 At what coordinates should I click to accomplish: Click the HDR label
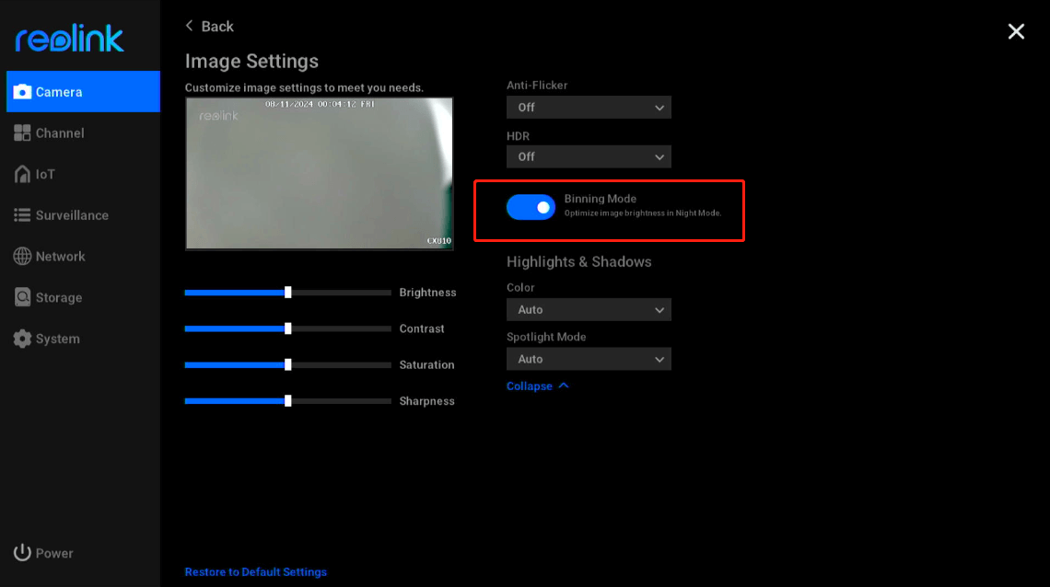coord(519,136)
